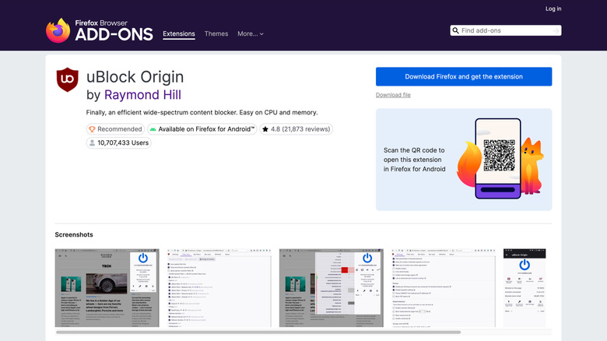Open fifth dark mobile popup screenshot

pos(525,288)
